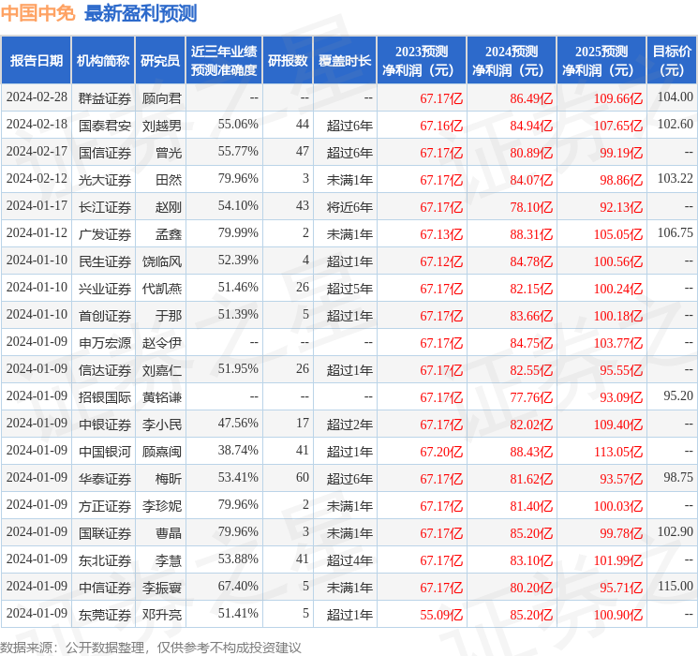Click analyst name 孟鑫

[169, 234]
